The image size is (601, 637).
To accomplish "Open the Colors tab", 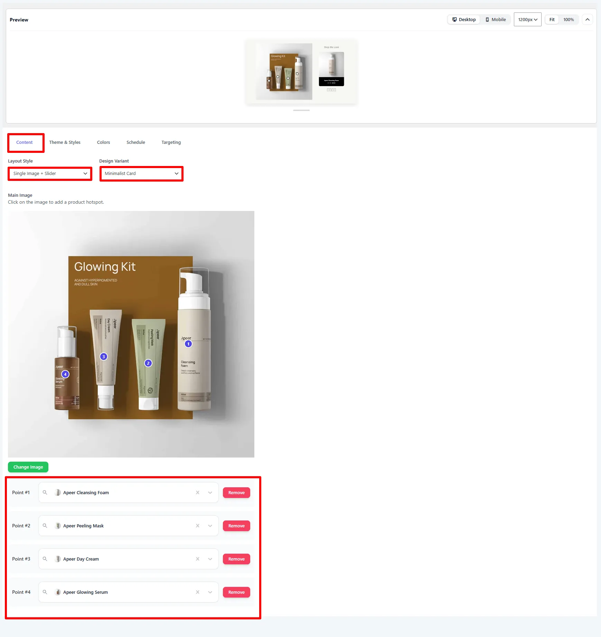I will (103, 142).
